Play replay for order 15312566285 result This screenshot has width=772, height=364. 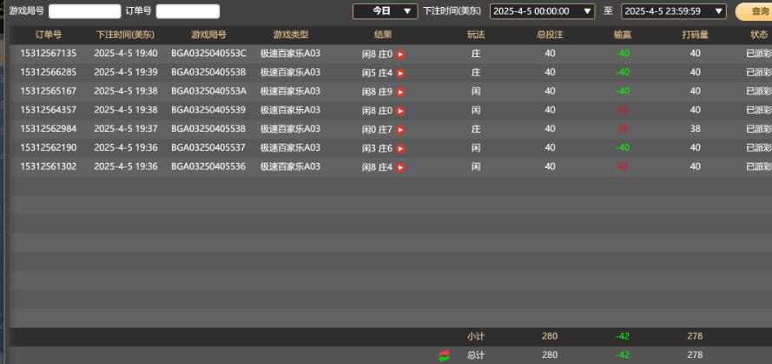(x=400, y=73)
